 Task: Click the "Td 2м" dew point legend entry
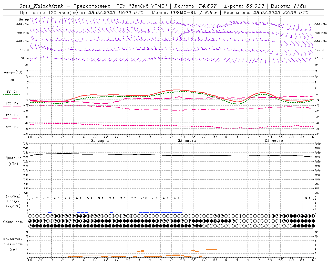12,92
